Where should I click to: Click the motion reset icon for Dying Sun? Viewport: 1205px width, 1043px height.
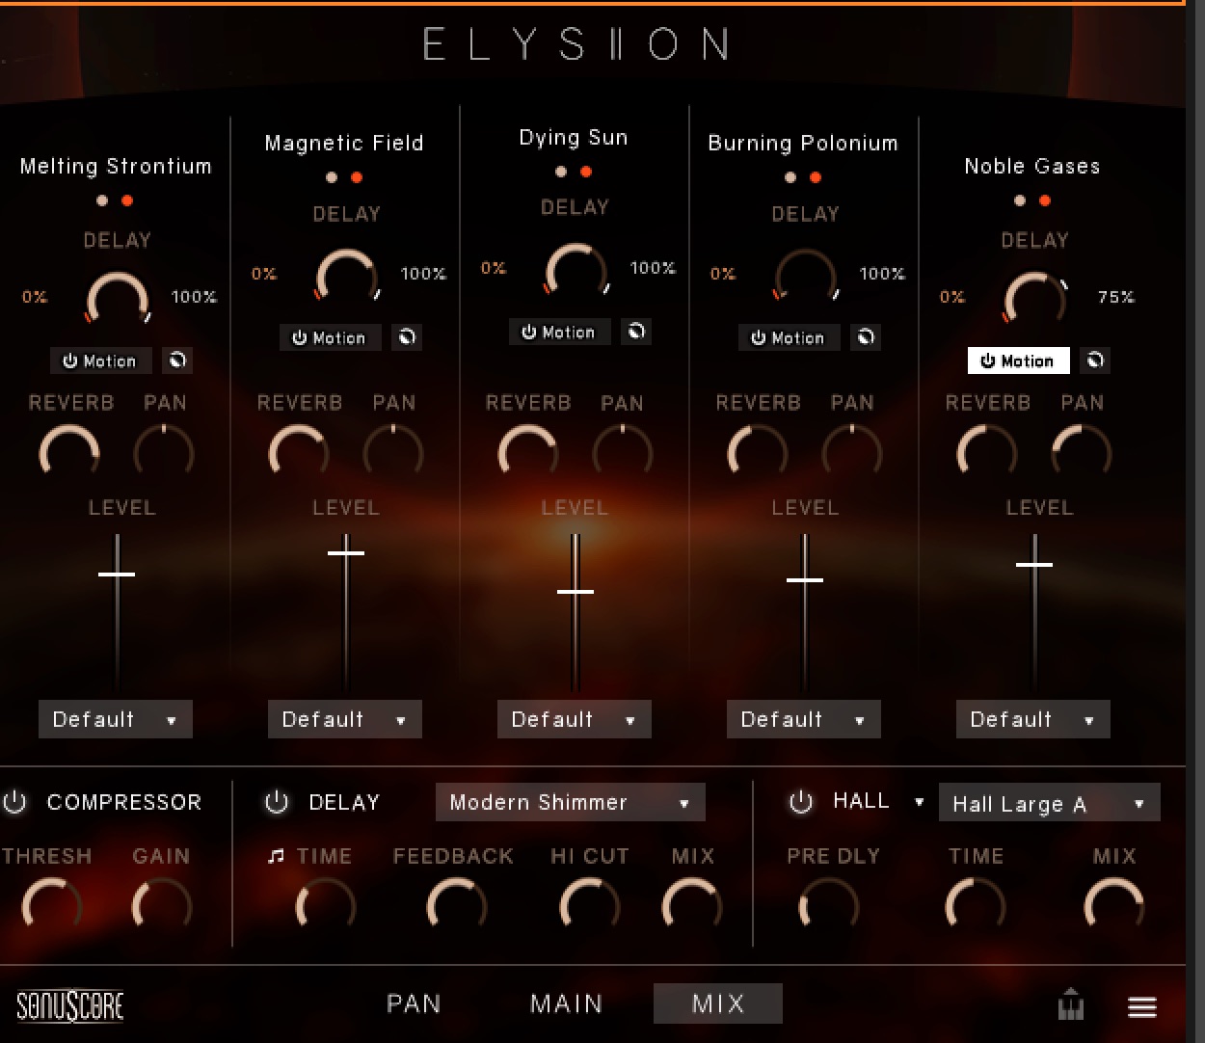tap(636, 332)
